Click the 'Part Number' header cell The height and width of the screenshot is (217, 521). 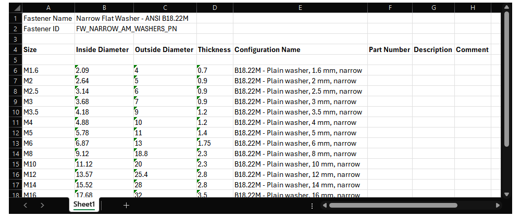pyautogui.click(x=390, y=50)
